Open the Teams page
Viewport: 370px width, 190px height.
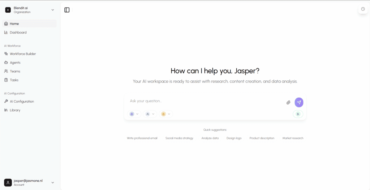pyautogui.click(x=30, y=71)
